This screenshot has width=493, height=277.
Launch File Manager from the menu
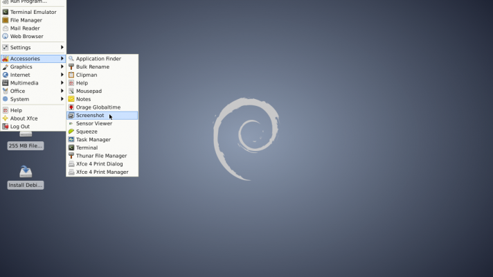(x=33, y=20)
